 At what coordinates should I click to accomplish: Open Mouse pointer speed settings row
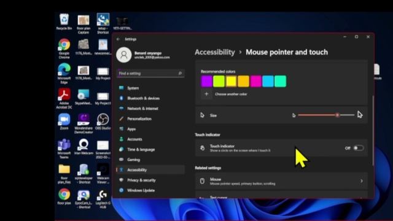click(x=281, y=181)
